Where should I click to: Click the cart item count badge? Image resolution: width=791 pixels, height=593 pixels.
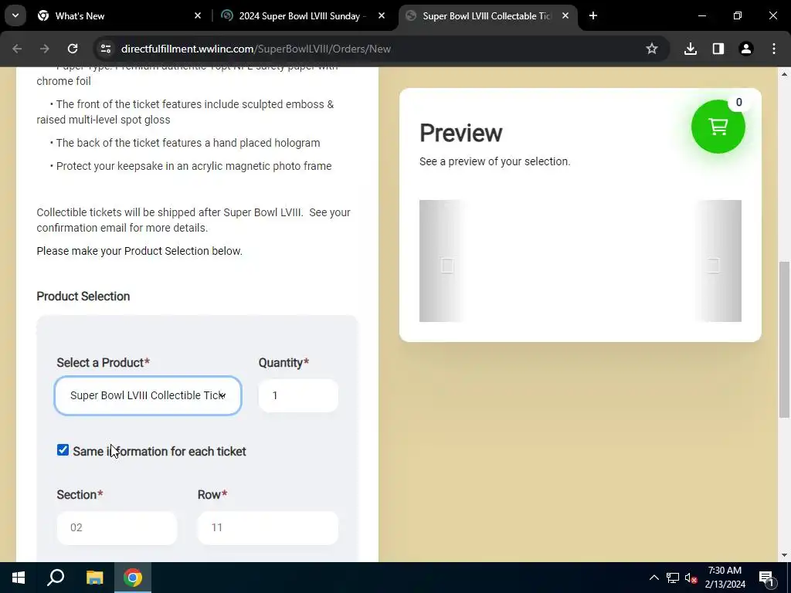click(x=738, y=103)
